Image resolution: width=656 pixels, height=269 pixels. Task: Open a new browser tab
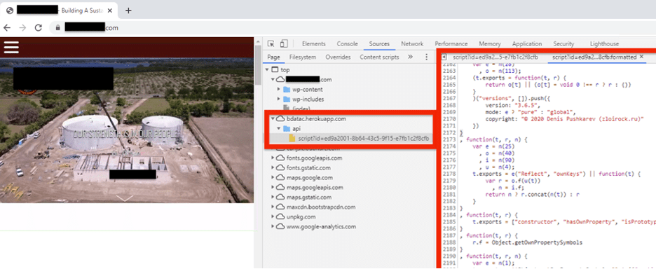[128, 11]
